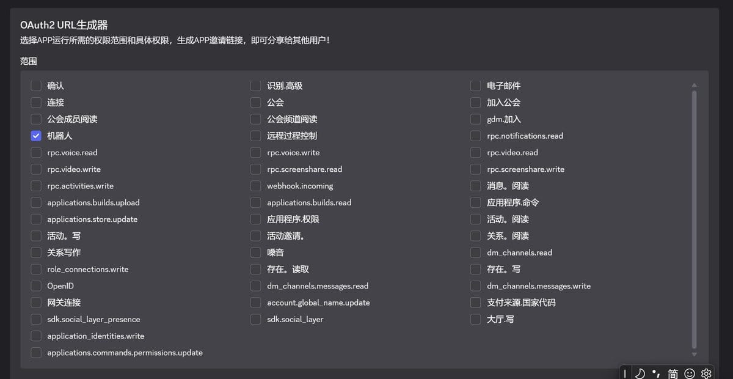Enable the rpc.screenshare.write checkbox
This screenshot has width=733, height=379.
point(476,169)
